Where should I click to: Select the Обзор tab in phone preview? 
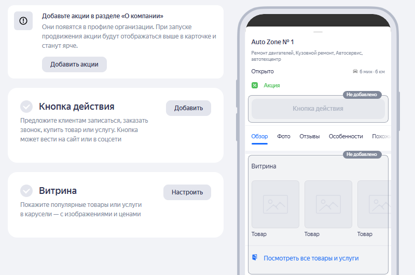259,136
